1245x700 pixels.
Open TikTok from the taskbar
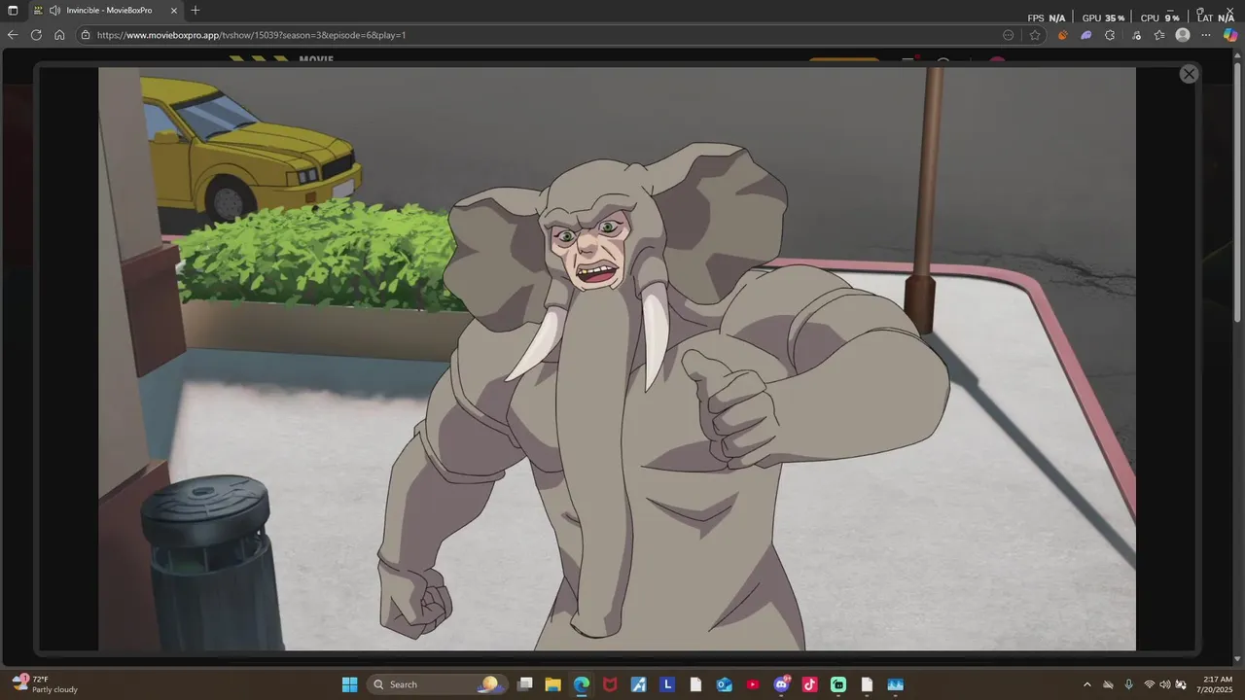point(809,684)
